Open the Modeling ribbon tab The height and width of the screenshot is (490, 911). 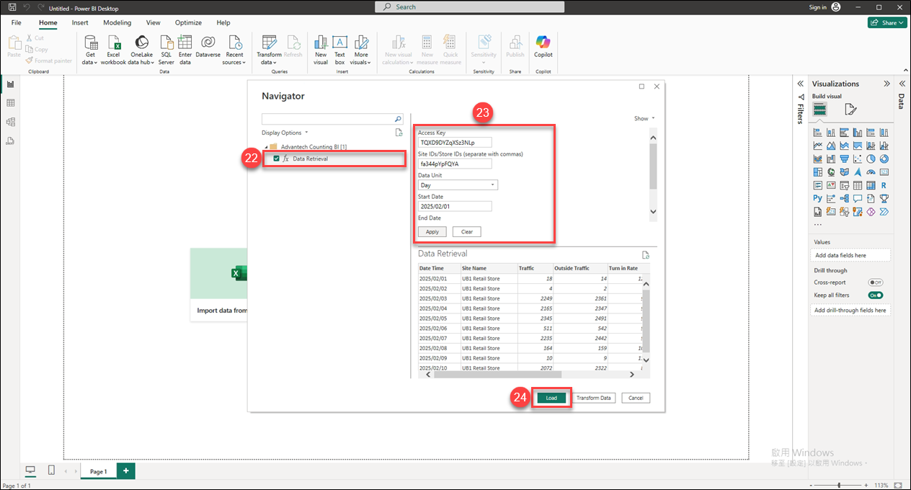[117, 23]
